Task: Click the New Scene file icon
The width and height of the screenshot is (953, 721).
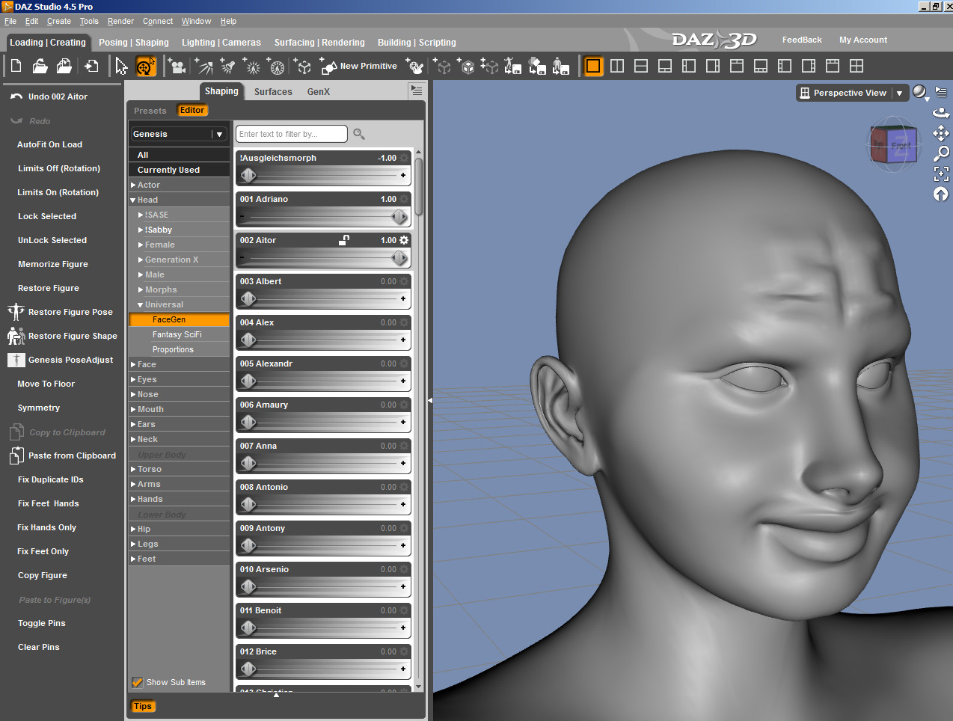Action: (16, 67)
